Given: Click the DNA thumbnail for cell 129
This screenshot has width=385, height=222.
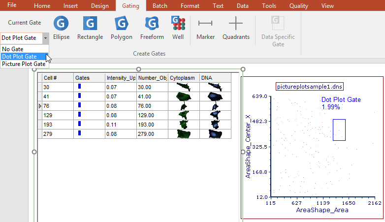Looking at the screenshot, I should coord(215,115).
